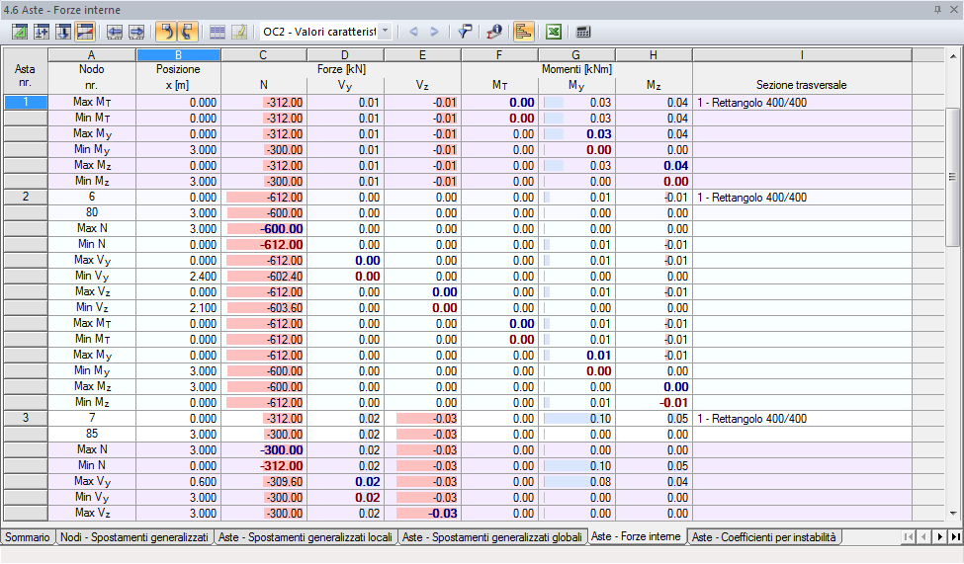The image size is (964, 564).
Task: Close the 4.6 Aste - Forze interne panel
Action: coord(954,9)
